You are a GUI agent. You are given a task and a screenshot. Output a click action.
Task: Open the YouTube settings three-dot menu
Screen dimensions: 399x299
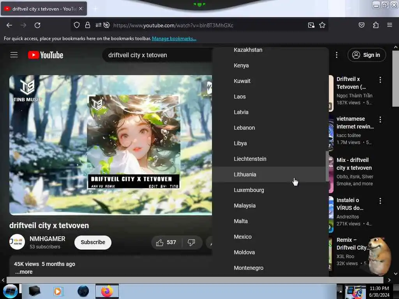[336, 55]
